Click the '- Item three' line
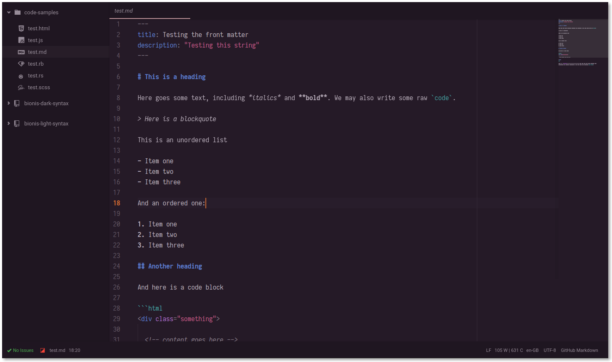 pos(159,182)
